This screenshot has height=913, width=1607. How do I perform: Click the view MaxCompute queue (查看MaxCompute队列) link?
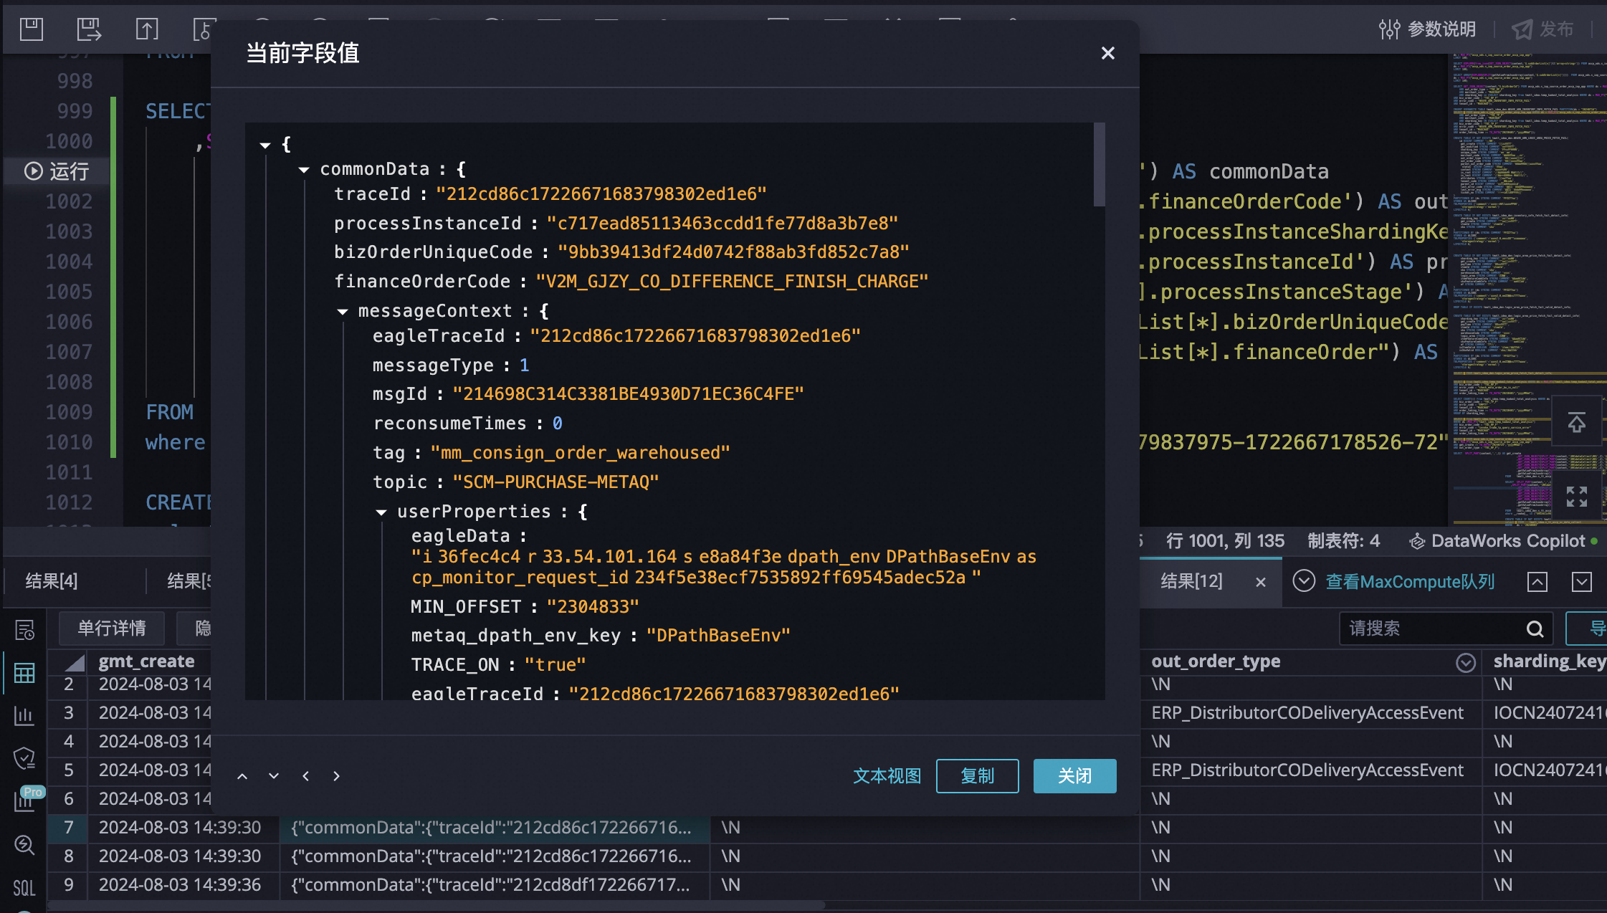1409,581
